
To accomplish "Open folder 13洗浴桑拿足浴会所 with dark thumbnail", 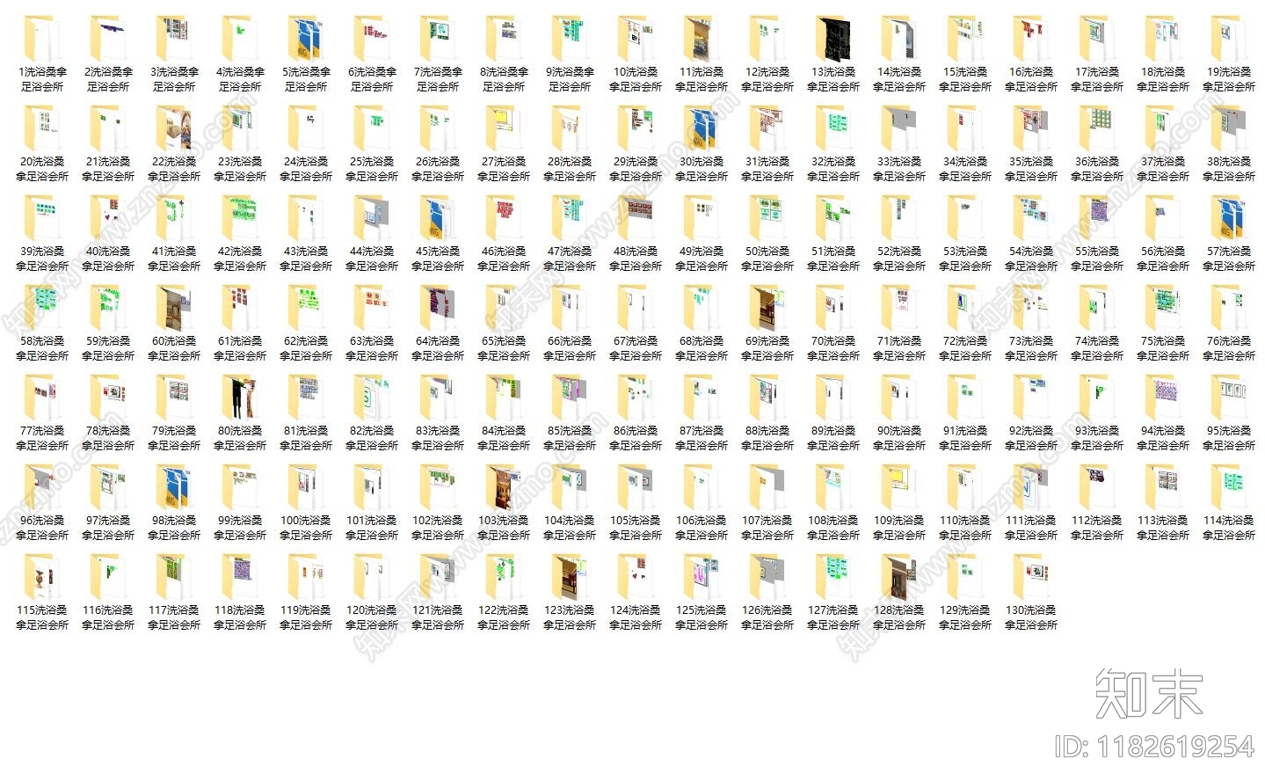I will coord(833,55).
